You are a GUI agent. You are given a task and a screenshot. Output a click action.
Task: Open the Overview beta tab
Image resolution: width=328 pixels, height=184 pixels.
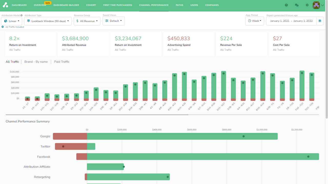tap(40, 5)
